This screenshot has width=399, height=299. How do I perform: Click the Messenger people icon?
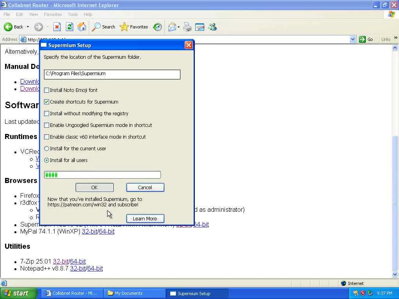[x=212, y=27]
